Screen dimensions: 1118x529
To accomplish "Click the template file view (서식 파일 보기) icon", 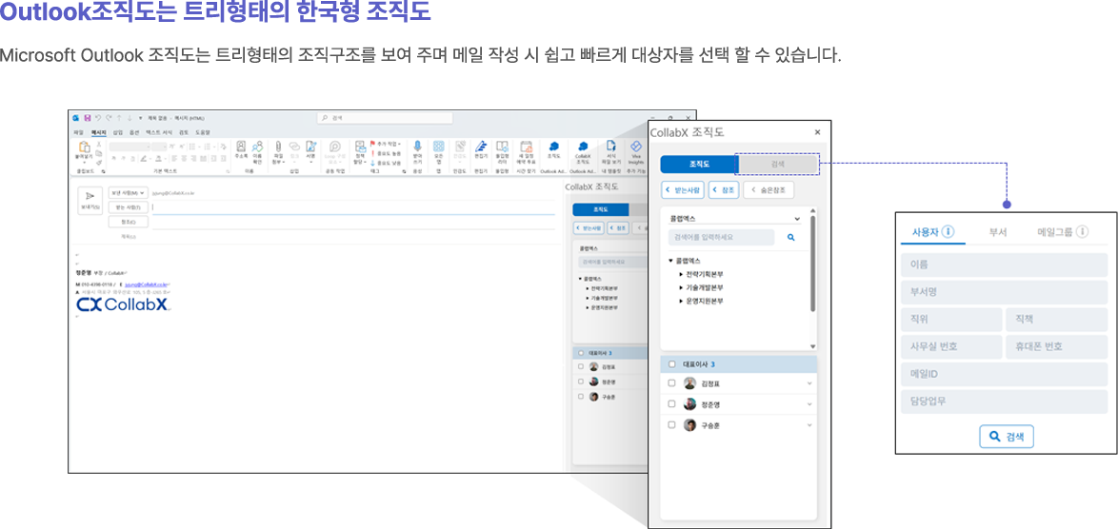I will pos(611,146).
